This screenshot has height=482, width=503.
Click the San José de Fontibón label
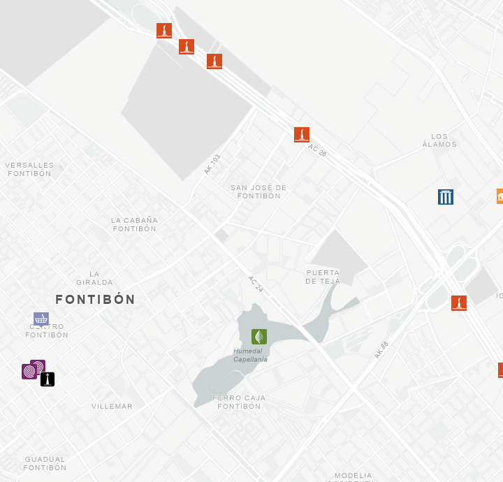point(258,192)
